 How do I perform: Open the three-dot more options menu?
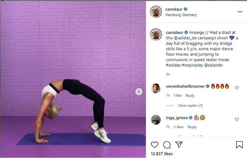coord(240,12)
